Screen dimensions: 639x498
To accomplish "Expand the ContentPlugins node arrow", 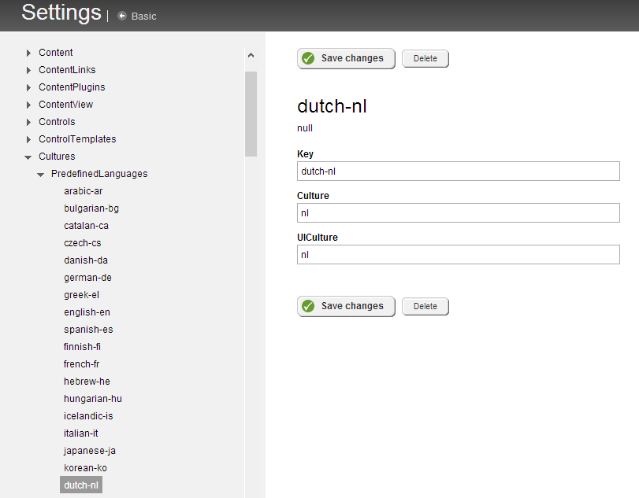I will (x=28, y=87).
